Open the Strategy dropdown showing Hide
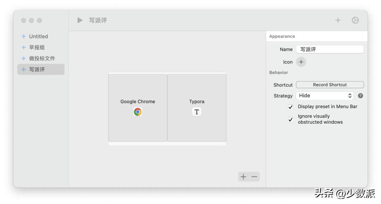 point(325,96)
